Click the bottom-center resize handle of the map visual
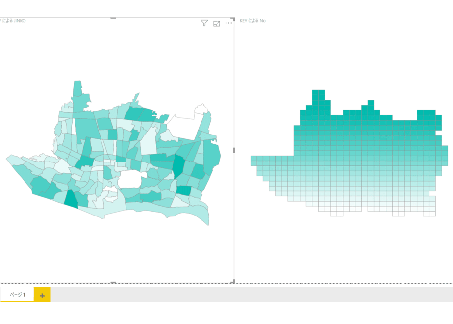The height and width of the screenshot is (324, 453). coord(113,283)
